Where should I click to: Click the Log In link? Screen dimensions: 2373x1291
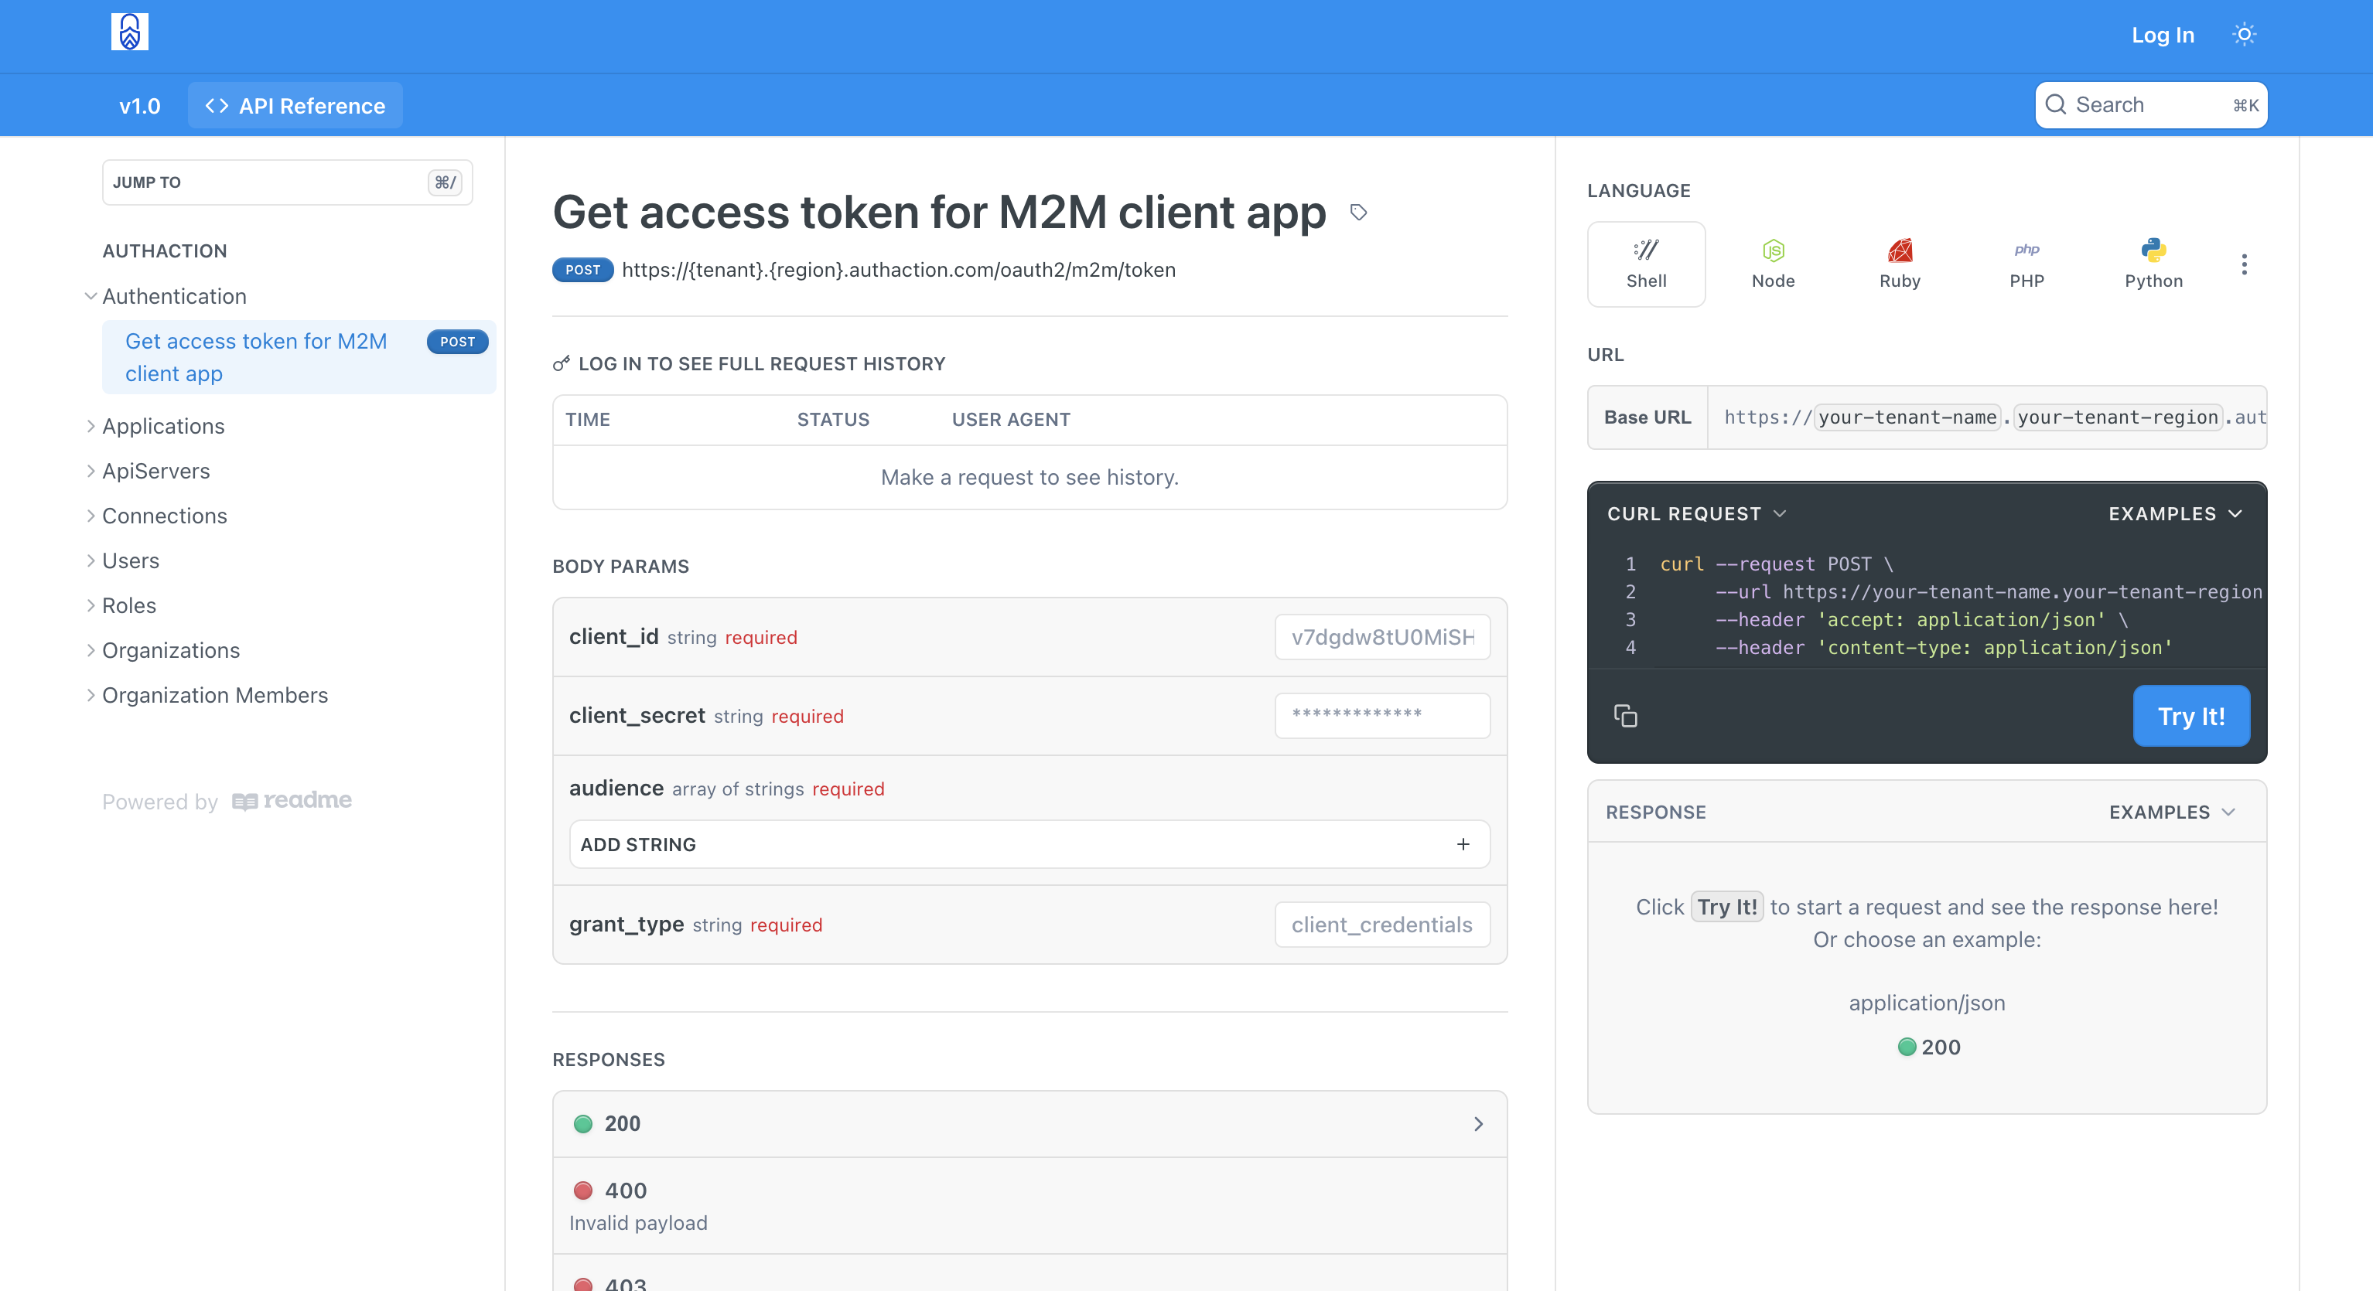(x=2162, y=35)
